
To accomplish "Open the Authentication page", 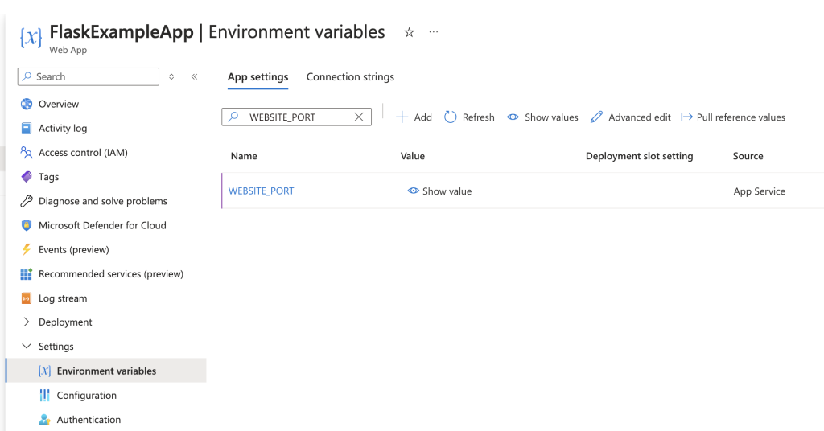I will pyautogui.click(x=89, y=420).
